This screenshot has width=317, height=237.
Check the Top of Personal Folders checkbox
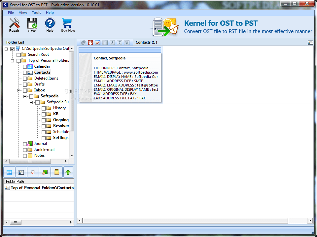(x=18, y=61)
